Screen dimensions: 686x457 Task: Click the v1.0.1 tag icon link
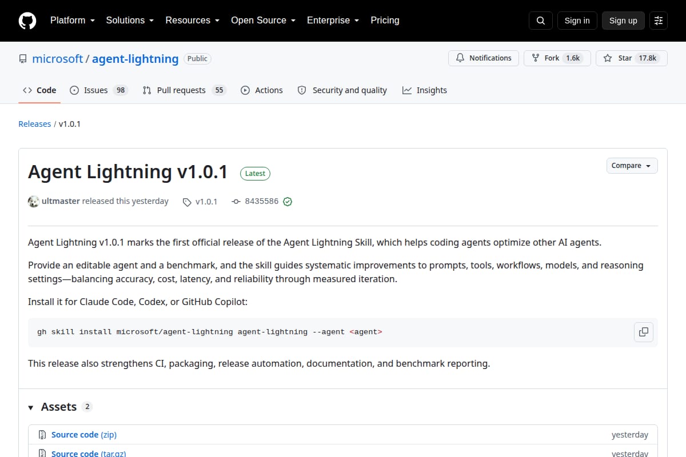(200, 202)
